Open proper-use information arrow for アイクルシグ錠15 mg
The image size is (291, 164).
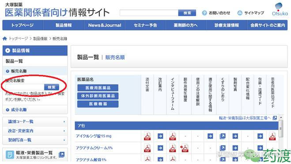(x=210, y=136)
